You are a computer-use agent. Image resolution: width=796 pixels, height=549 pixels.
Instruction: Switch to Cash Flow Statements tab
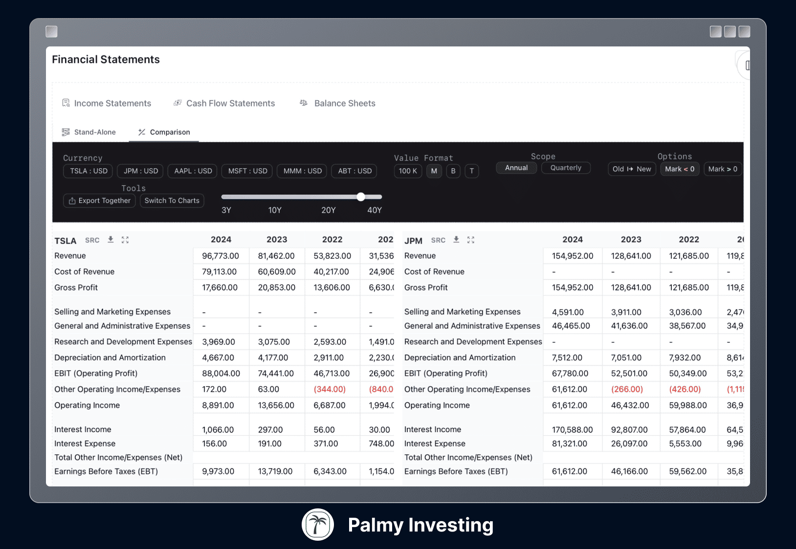pyautogui.click(x=224, y=103)
